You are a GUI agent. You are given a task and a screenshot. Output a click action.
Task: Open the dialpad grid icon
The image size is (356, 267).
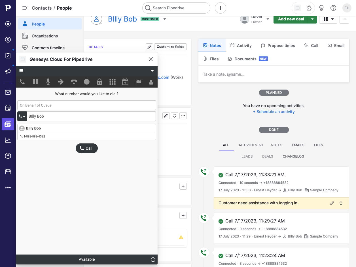click(x=113, y=82)
